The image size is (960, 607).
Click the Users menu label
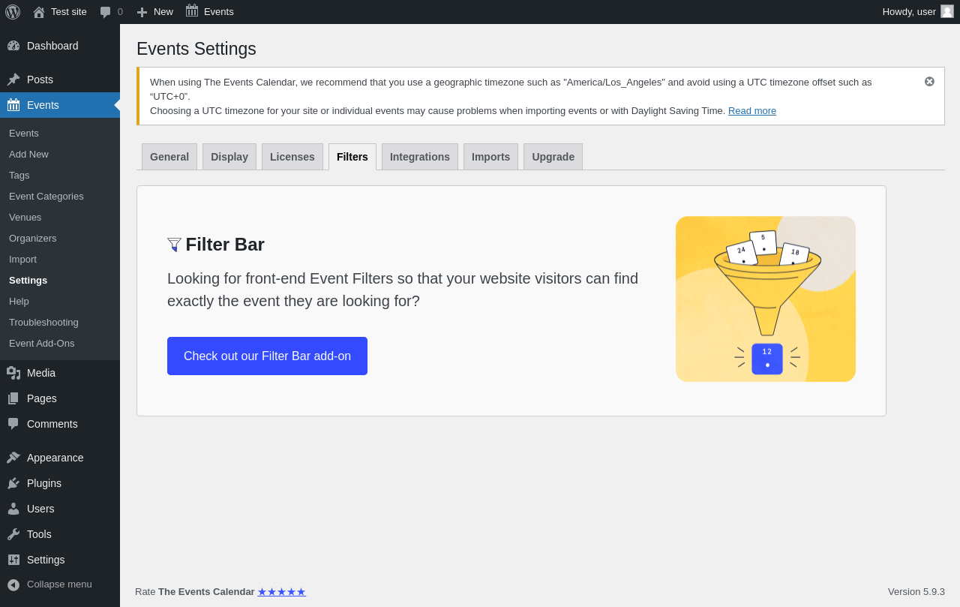[x=40, y=509]
